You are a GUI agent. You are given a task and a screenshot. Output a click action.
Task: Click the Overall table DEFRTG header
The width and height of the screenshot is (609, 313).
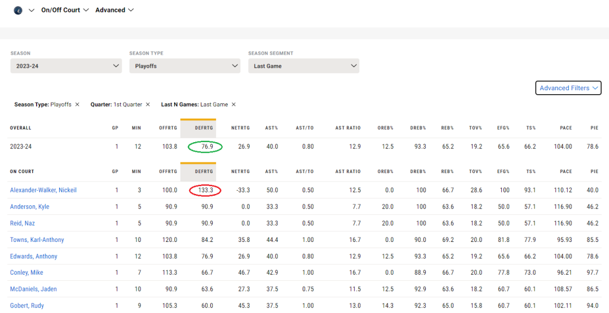coord(204,128)
